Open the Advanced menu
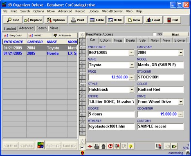 [x=65, y=11]
